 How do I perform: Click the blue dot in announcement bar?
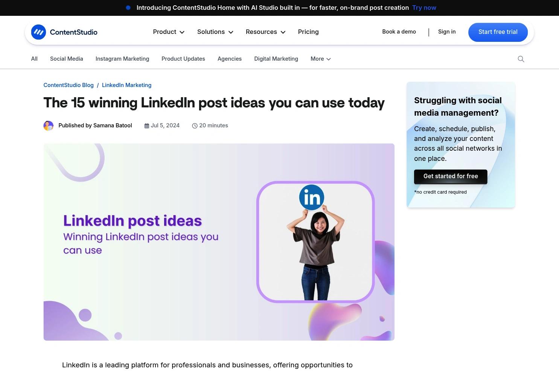(x=128, y=8)
